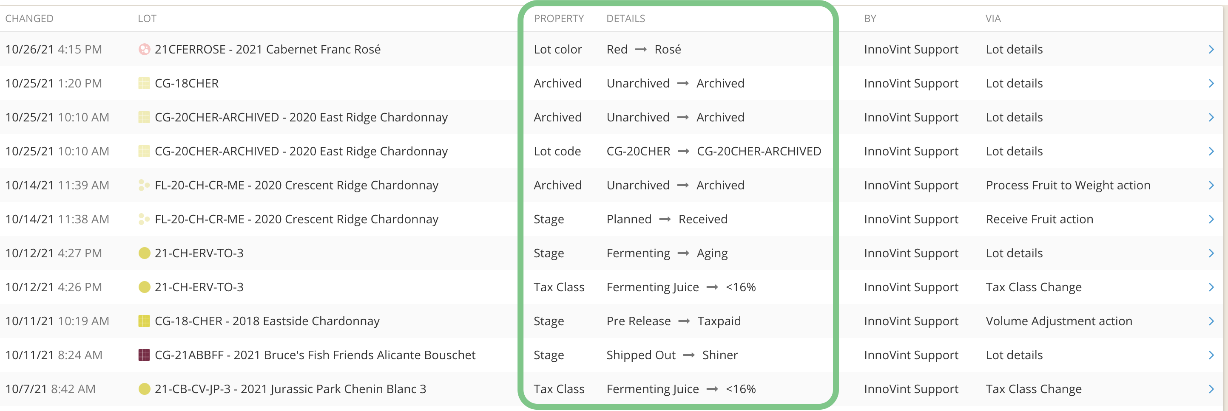Open the CG-21ABBFF Bruce's Fish Friends Alicante Bouschet lot
This screenshot has width=1228, height=411.
point(315,355)
